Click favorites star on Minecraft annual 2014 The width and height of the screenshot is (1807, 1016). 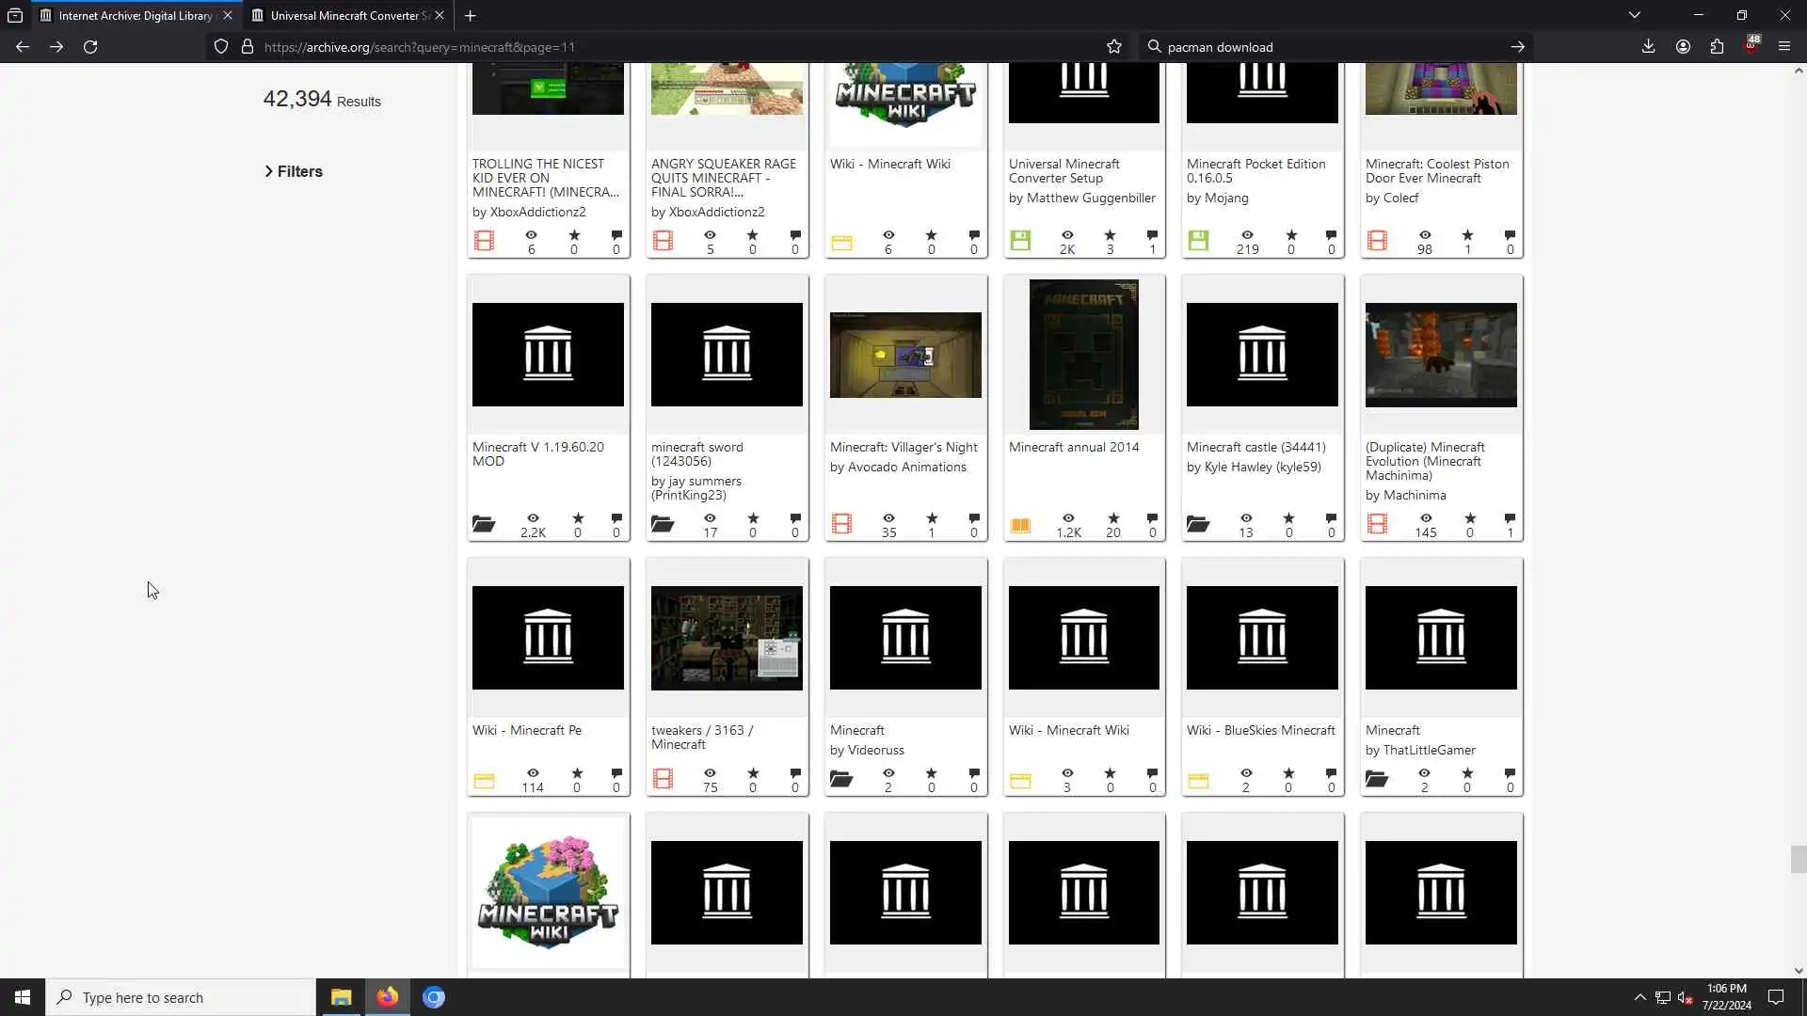pos(1113,518)
